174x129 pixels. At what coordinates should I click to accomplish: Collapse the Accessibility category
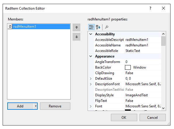pos(91,34)
